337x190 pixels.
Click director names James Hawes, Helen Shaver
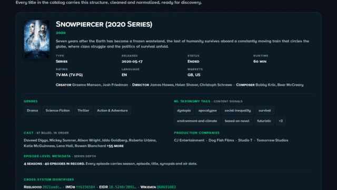pyautogui.click(x=174, y=84)
